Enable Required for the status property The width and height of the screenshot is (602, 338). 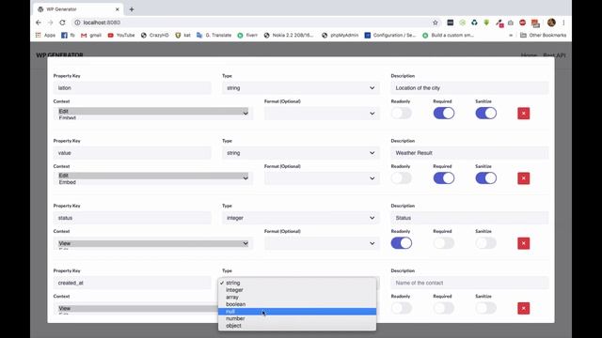point(443,243)
